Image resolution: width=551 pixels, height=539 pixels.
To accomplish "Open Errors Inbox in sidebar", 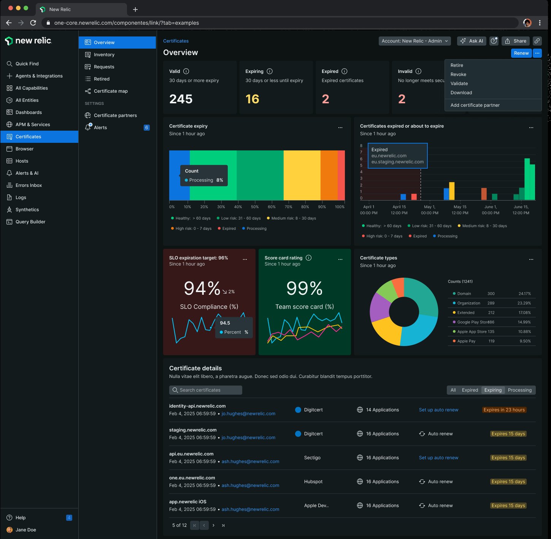I will click(x=24, y=185).
